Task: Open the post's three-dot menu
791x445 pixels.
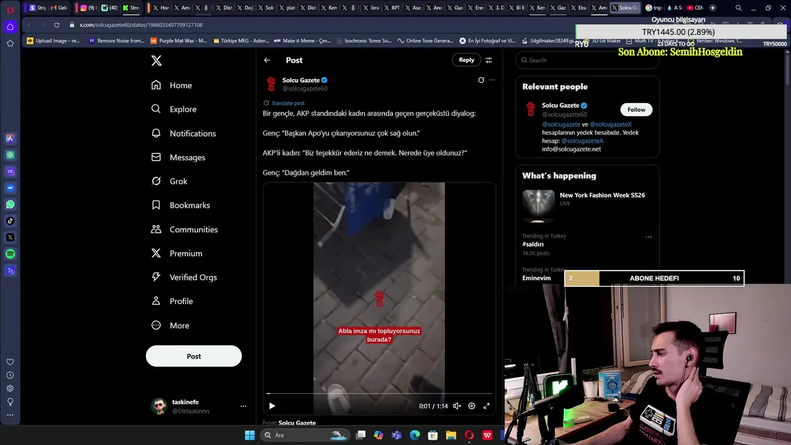Action: click(x=492, y=80)
